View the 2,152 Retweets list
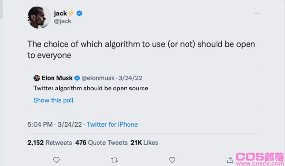 [50, 142]
